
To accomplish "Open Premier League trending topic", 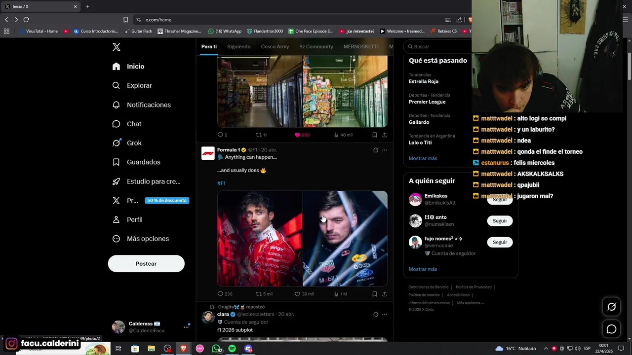I will (x=427, y=102).
